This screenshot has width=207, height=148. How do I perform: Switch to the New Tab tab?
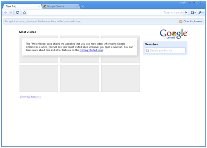(x=22, y=6)
